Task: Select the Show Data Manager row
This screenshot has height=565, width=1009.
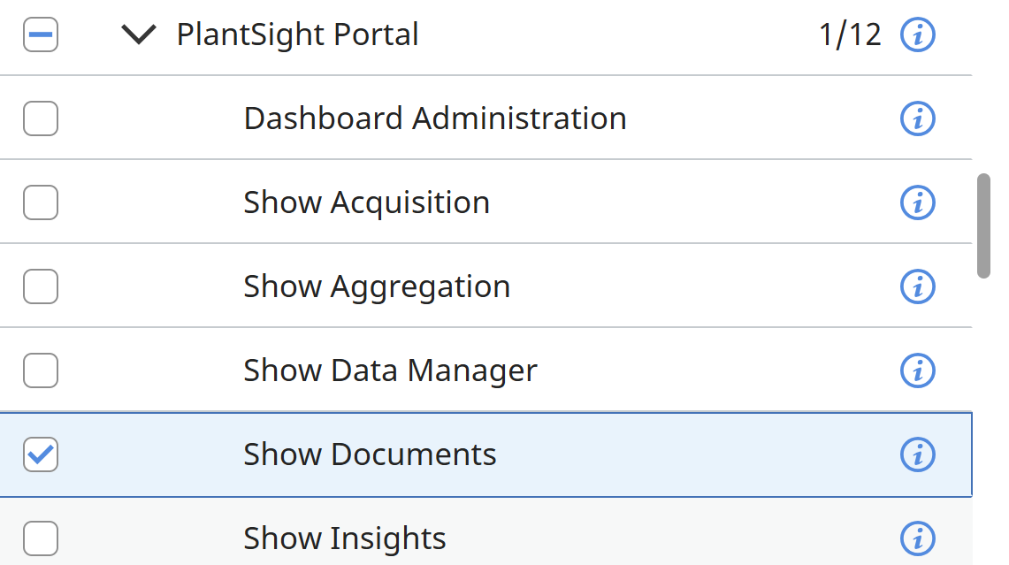Action: tap(390, 370)
